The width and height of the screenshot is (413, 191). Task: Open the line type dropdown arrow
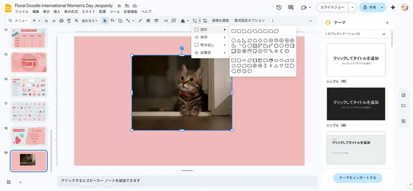133,21
